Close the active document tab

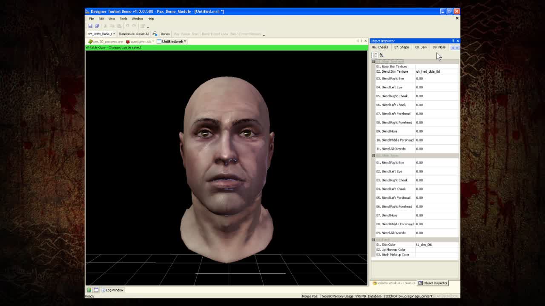click(365, 41)
